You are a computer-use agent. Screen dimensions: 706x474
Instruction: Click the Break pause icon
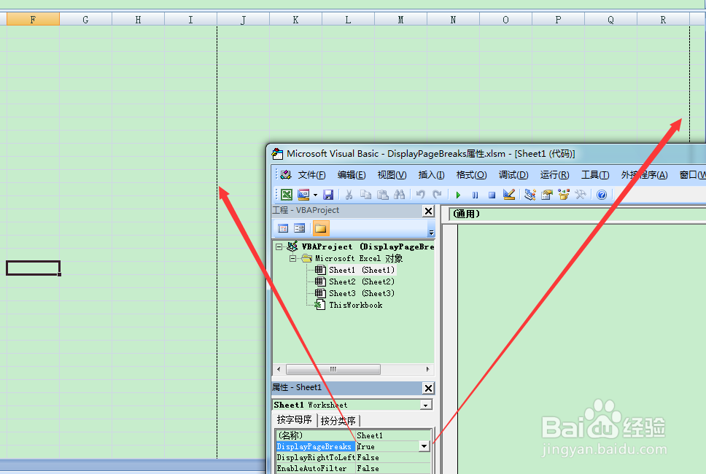(475, 195)
